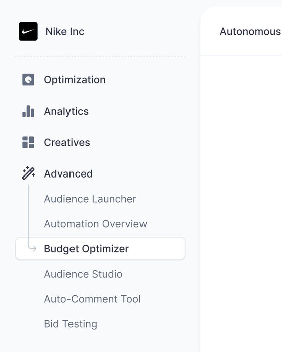Select Automation Overview in sidebar

(x=96, y=224)
